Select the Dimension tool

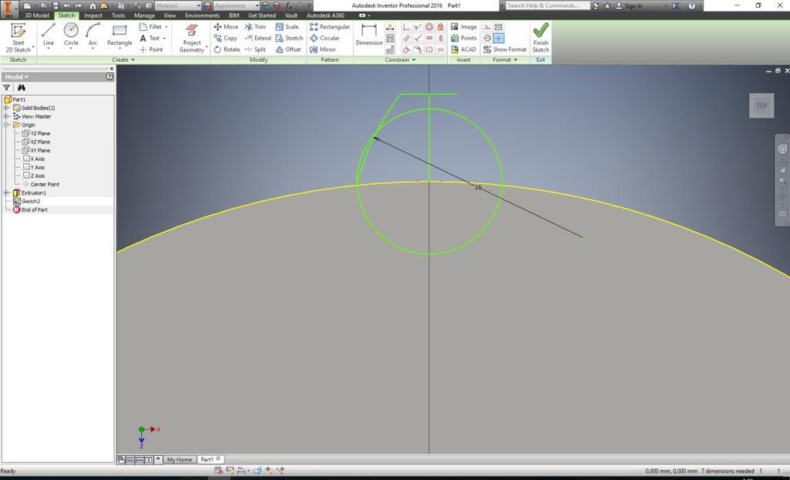(x=369, y=36)
